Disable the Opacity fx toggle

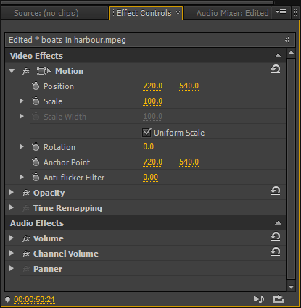click(x=26, y=193)
